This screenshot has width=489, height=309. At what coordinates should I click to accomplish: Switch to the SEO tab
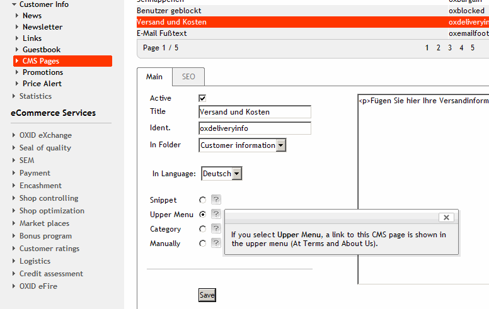pyautogui.click(x=188, y=77)
